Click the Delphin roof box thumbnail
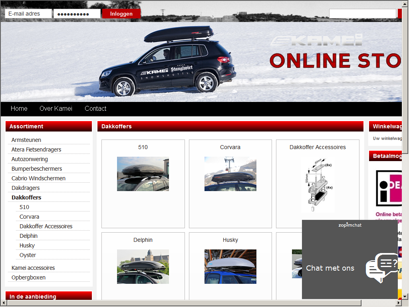The height and width of the screenshot is (307, 409). point(143,267)
